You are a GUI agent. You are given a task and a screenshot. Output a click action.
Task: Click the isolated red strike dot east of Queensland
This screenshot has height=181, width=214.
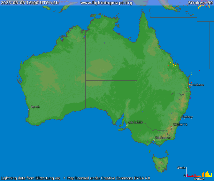[199, 70]
